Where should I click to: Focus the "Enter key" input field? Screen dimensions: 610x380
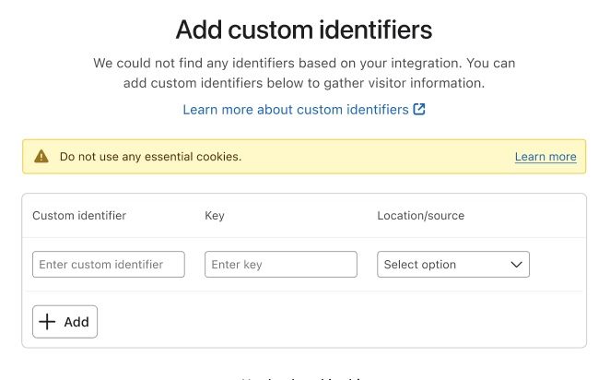click(x=280, y=265)
